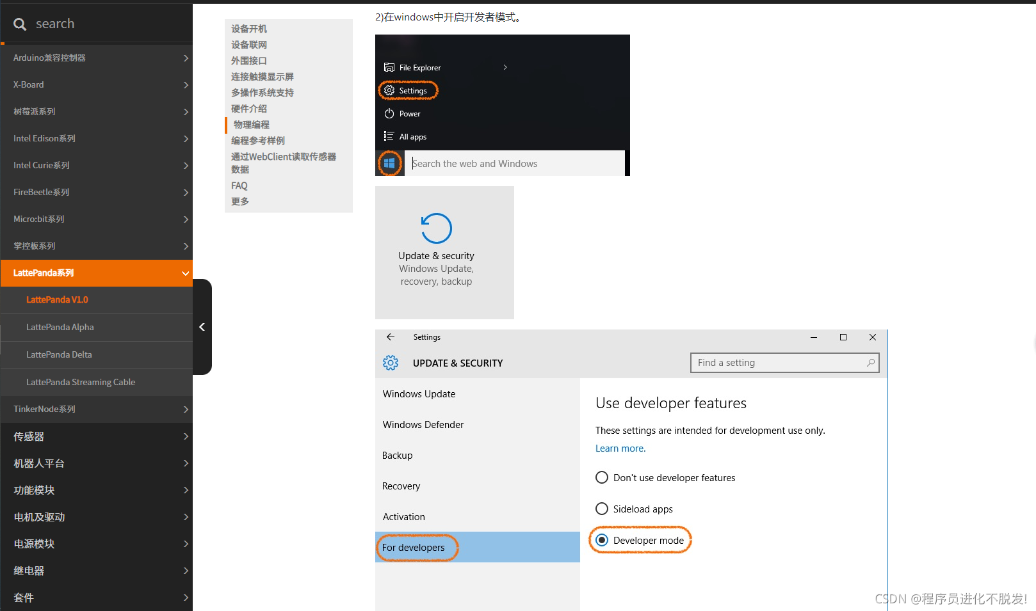Click the search magnifier icon

(x=20, y=24)
